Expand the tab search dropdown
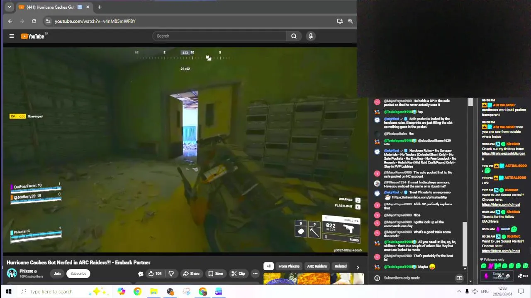531x298 pixels. tap(9, 7)
